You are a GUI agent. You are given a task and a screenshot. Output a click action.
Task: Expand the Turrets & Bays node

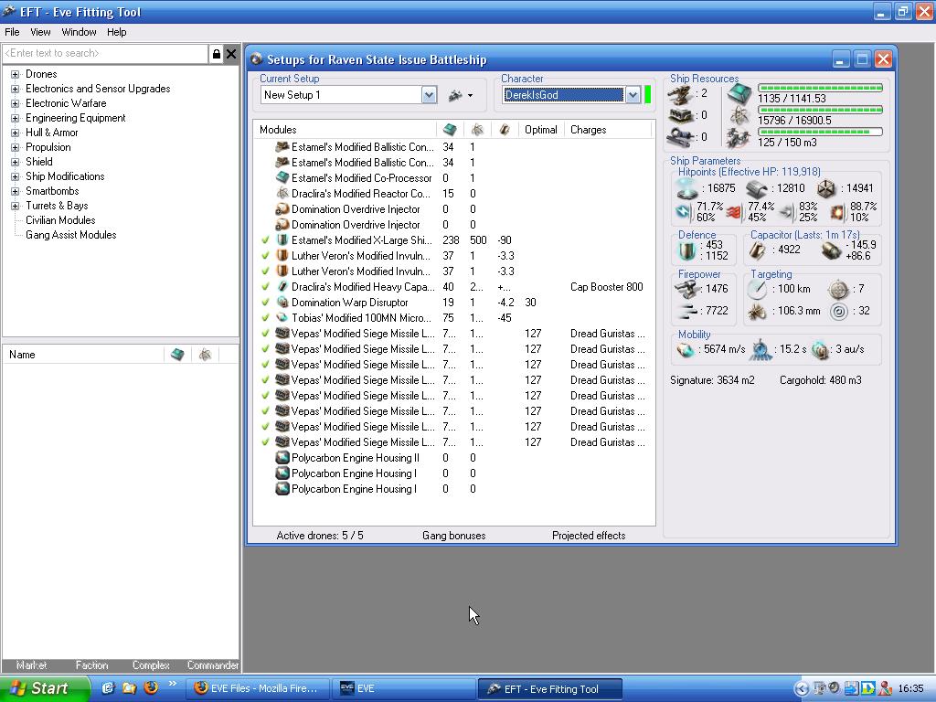click(x=15, y=206)
